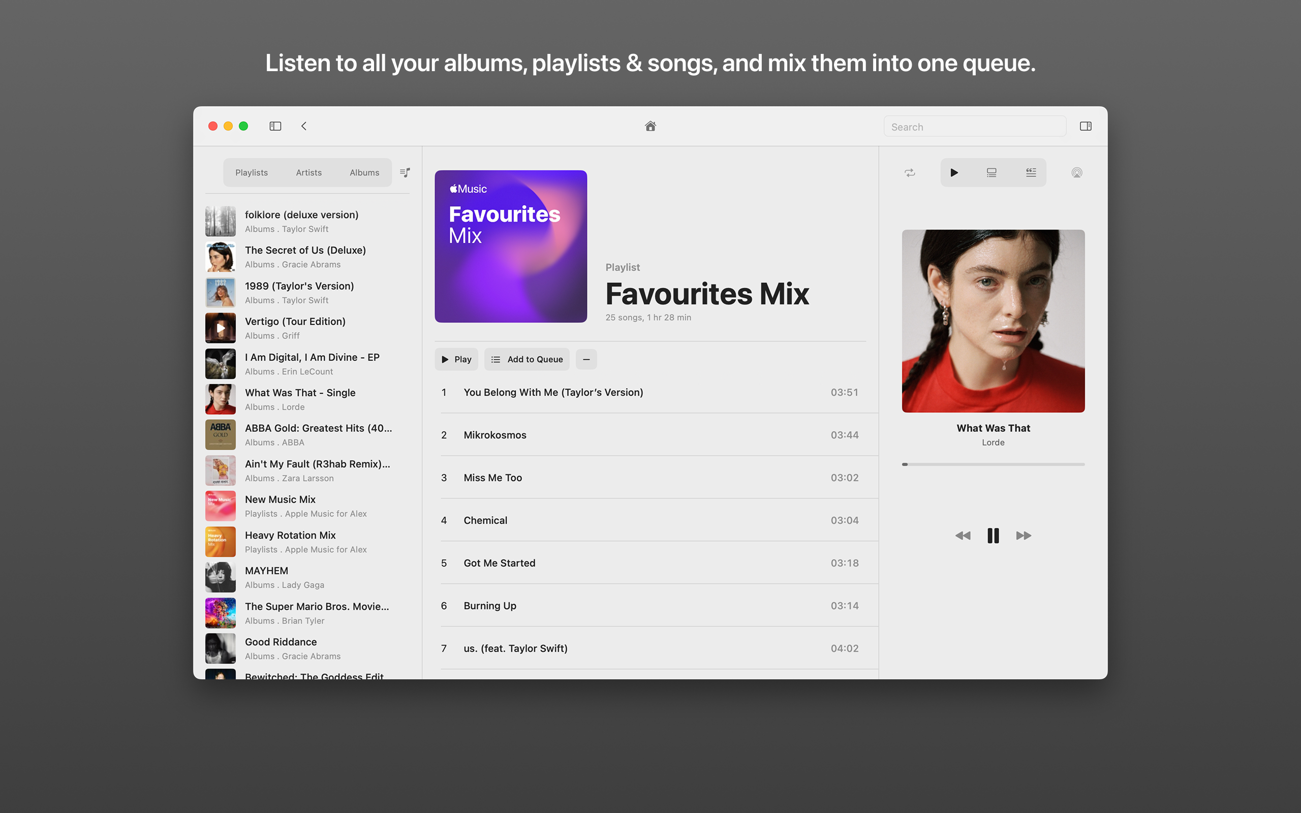The height and width of the screenshot is (813, 1301).
Task: Toggle the right player panel icon
Action: [1085, 126]
